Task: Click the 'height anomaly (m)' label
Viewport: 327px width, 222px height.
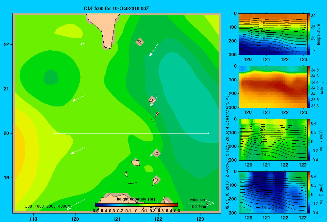Action: pos(136,199)
